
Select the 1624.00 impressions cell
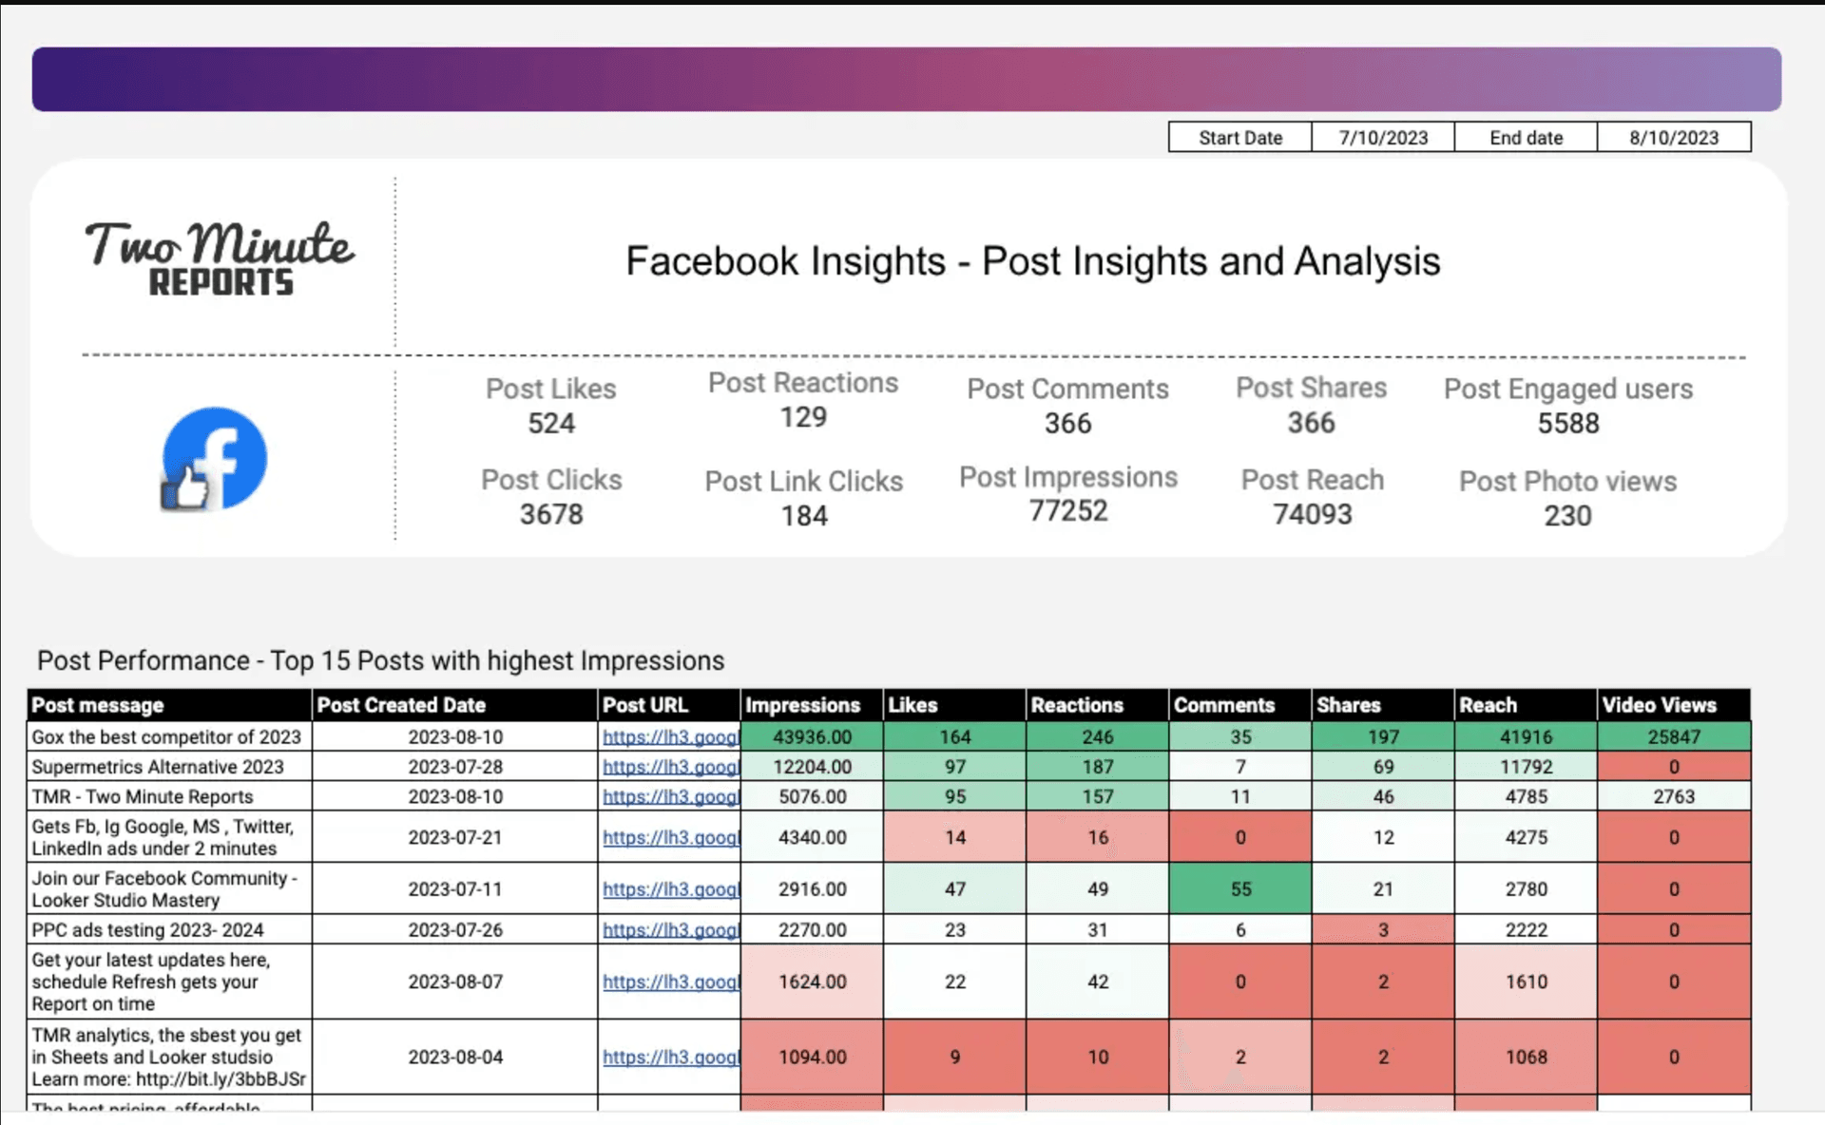coord(812,982)
